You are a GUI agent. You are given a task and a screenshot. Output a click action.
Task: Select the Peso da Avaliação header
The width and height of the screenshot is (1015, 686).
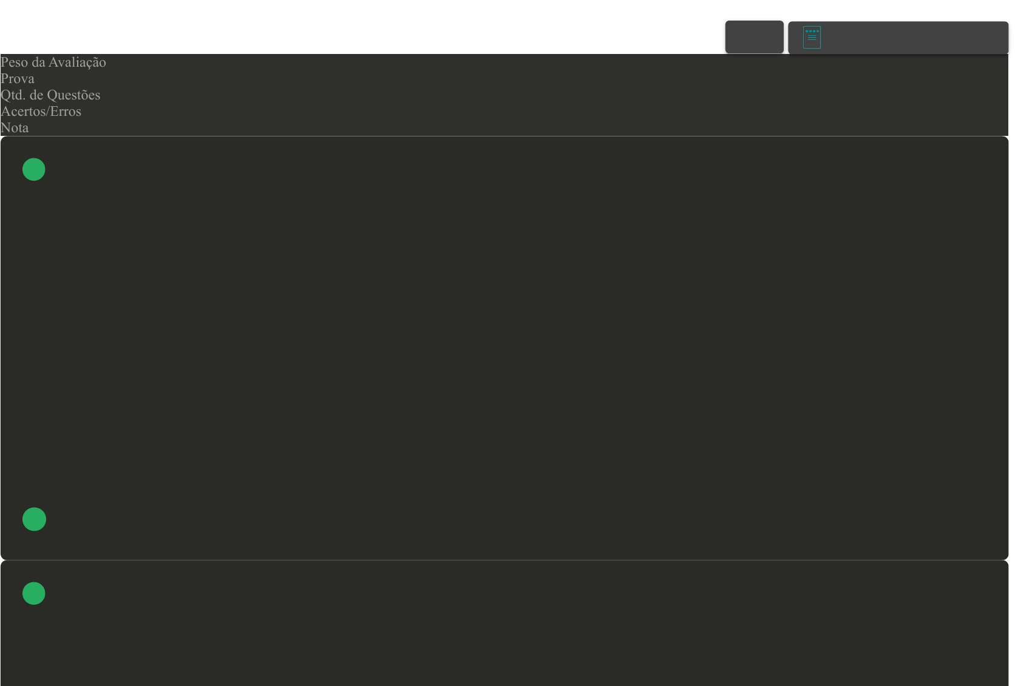(53, 62)
